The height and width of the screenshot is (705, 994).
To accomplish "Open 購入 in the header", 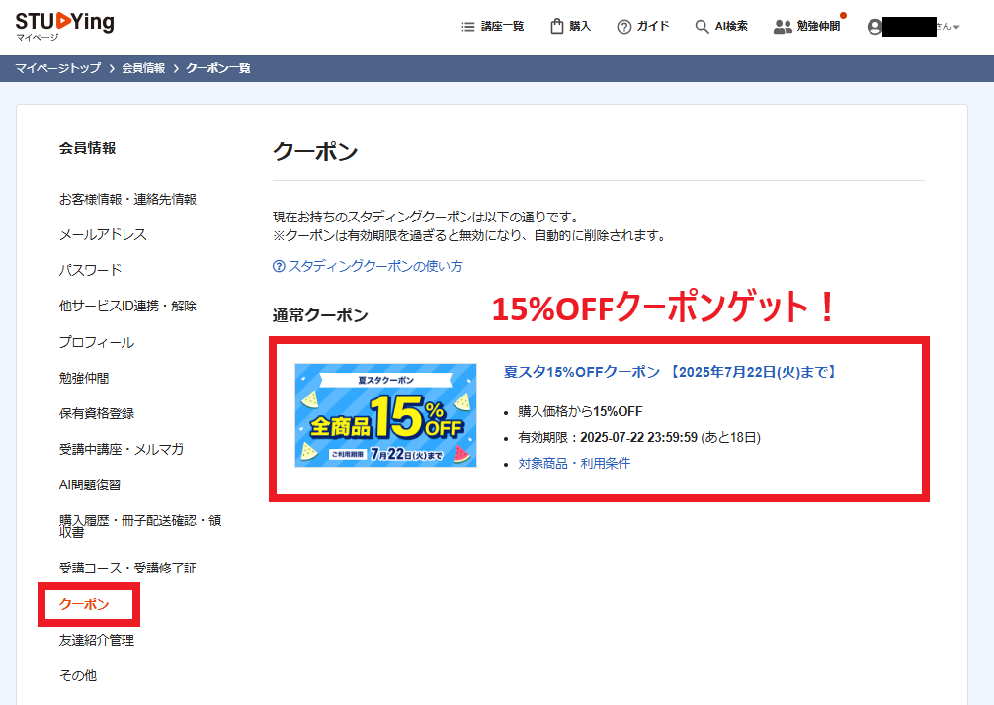I will click(x=580, y=26).
